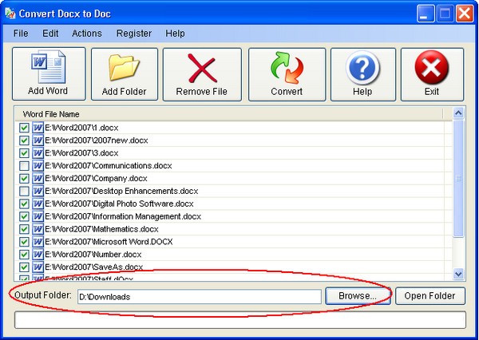Uncheck the Company.docx checkbox
479x340 pixels.
[x=24, y=179]
